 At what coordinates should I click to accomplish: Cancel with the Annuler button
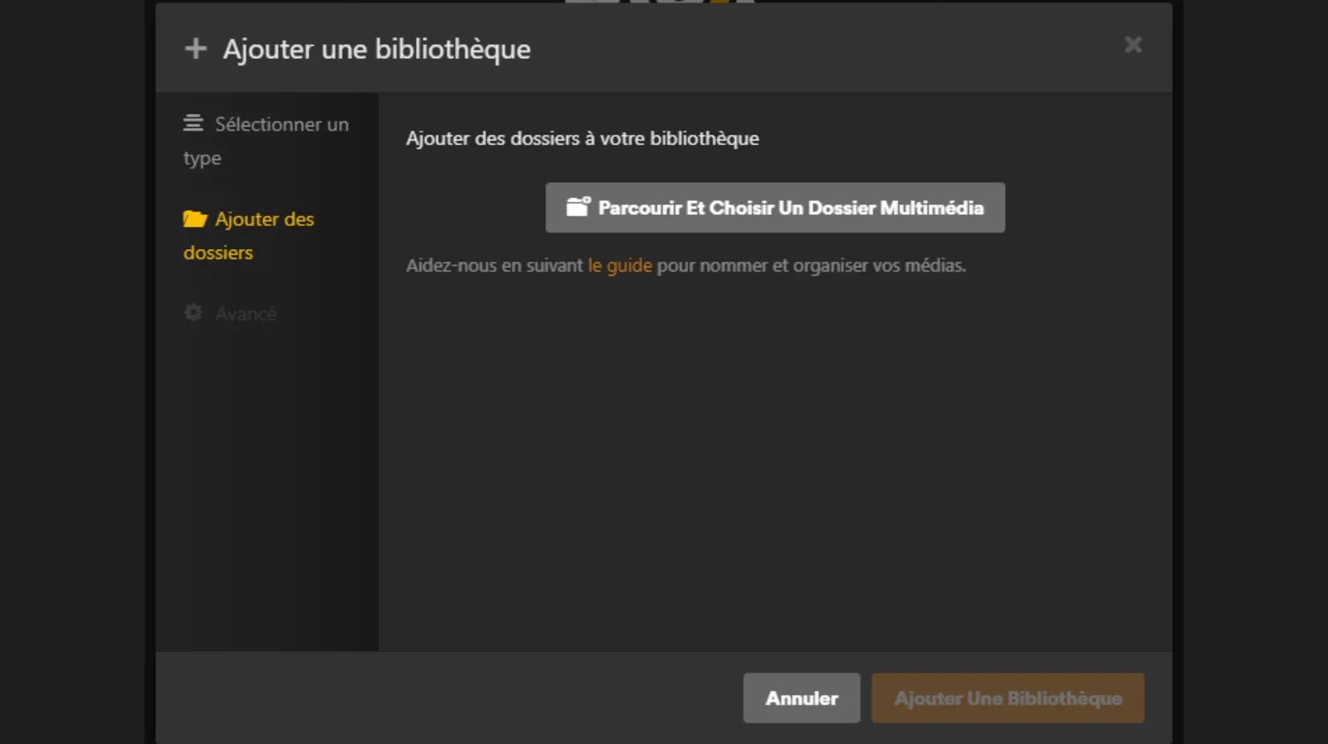[801, 698]
